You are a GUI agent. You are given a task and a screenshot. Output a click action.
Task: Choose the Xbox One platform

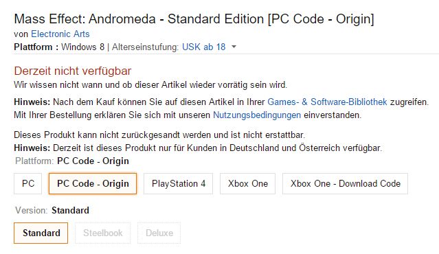point(248,183)
